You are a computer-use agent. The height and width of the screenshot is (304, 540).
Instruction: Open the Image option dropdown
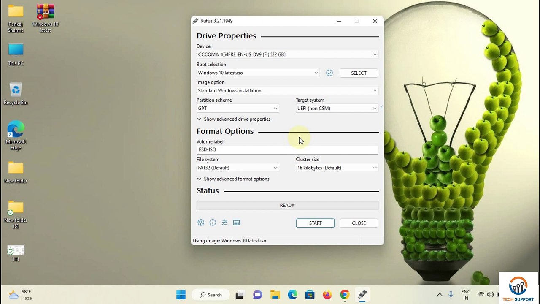pyautogui.click(x=287, y=90)
